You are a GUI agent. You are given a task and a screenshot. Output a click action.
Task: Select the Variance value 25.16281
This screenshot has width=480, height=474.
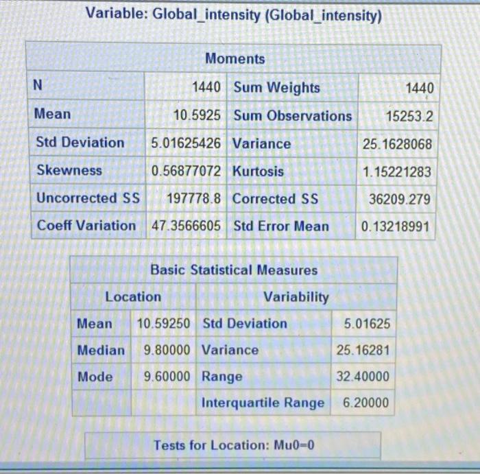(x=363, y=351)
